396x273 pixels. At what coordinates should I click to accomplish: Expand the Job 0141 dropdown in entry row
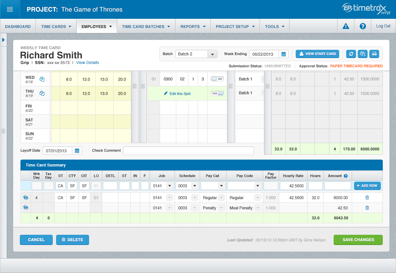pyautogui.click(x=170, y=186)
